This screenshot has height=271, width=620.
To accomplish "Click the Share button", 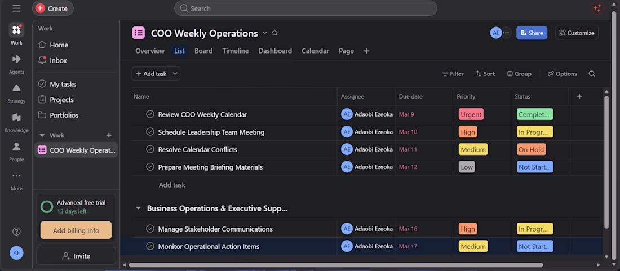I will coord(532,33).
